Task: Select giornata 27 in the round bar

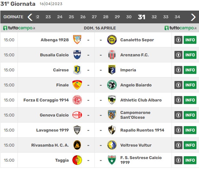Action: click(x=94, y=17)
